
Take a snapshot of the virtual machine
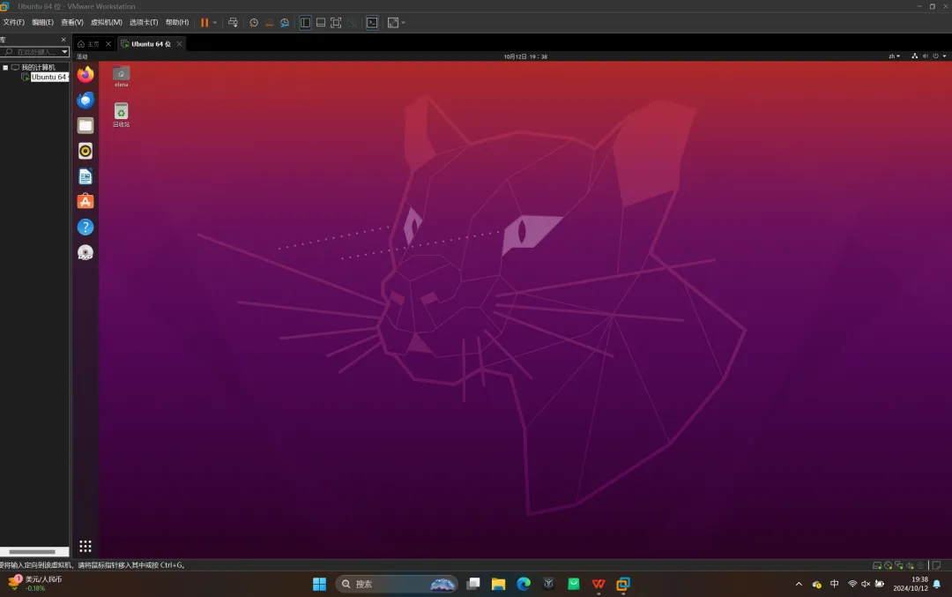pyautogui.click(x=254, y=22)
